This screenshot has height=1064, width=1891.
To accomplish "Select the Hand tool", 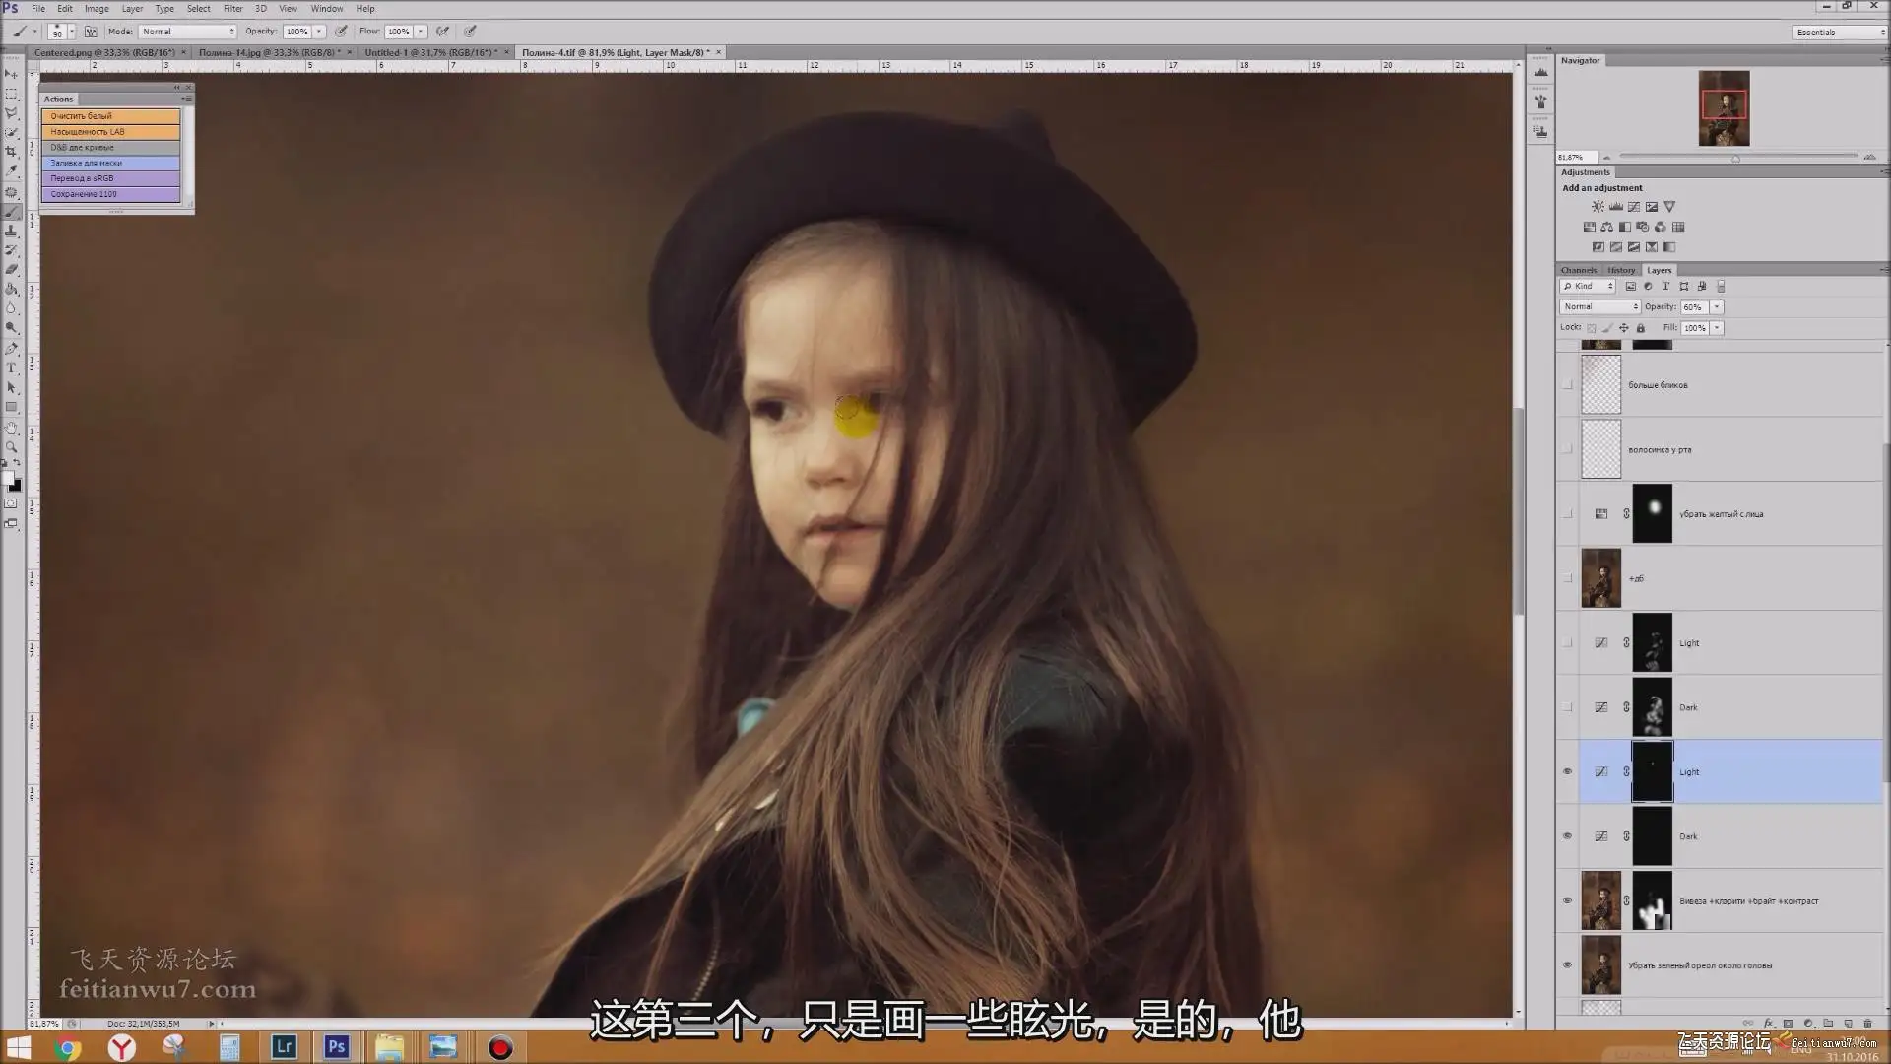I will [x=12, y=429].
